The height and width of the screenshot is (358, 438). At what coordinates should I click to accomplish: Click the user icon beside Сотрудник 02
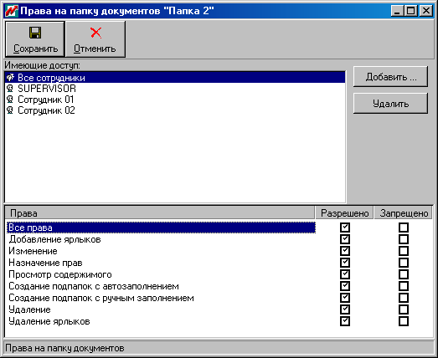pos(10,110)
